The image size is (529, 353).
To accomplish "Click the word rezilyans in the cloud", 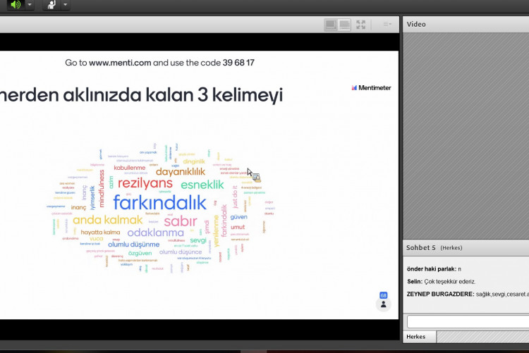I will (145, 183).
